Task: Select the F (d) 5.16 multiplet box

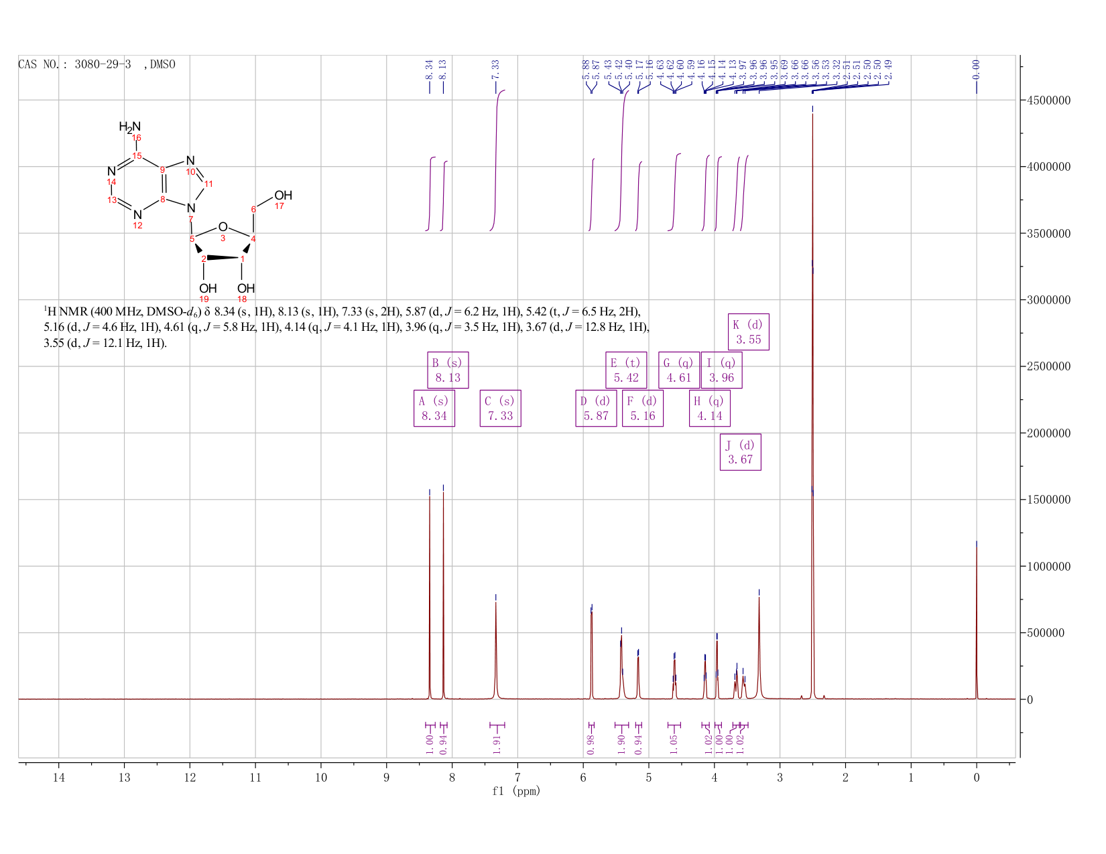Action: (643, 408)
